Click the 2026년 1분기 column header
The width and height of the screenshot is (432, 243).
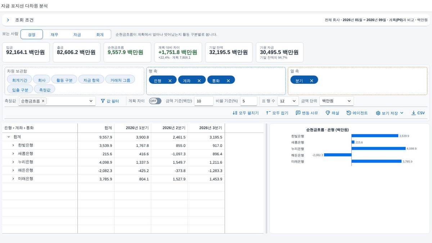[x=133, y=128]
